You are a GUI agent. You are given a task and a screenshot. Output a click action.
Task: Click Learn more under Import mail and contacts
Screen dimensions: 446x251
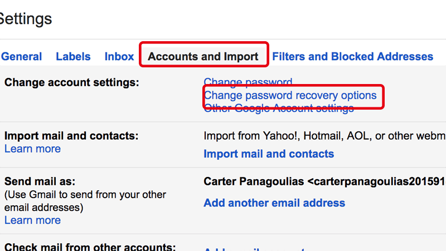point(32,149)
